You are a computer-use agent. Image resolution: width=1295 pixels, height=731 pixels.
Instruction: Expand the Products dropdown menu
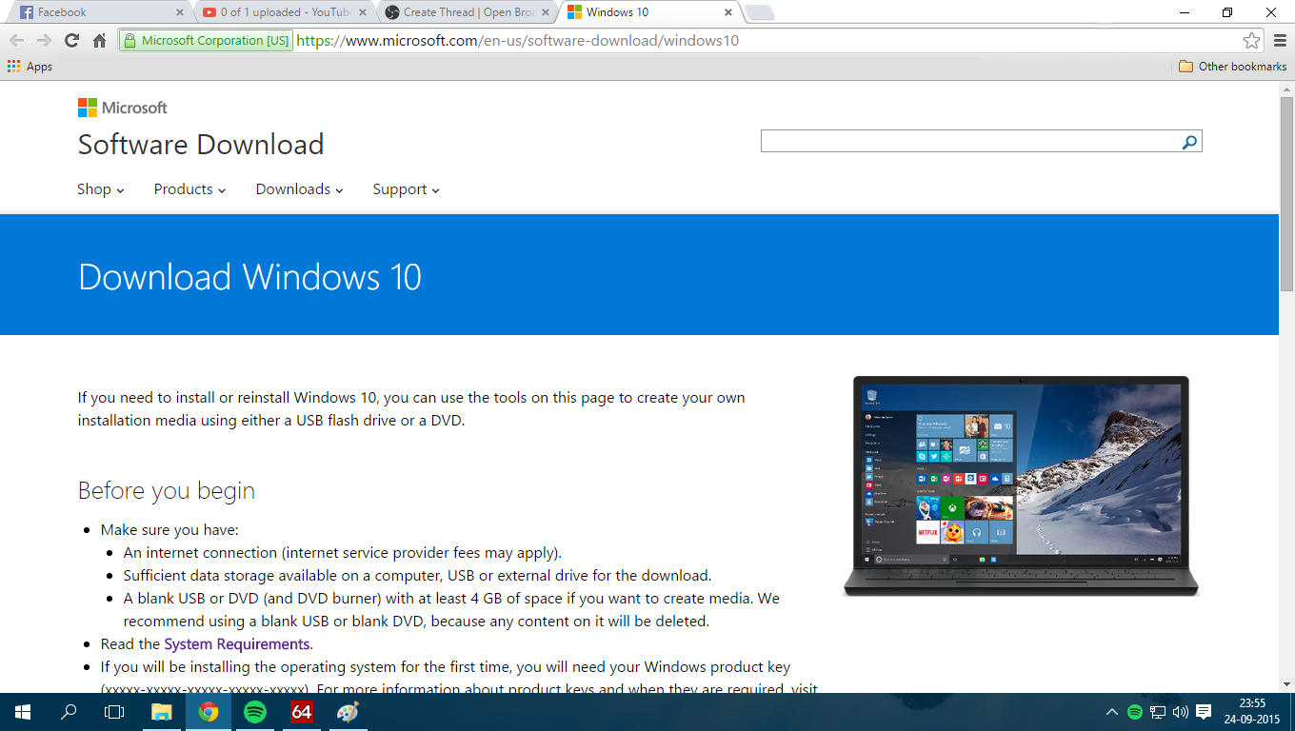[190, 189]
